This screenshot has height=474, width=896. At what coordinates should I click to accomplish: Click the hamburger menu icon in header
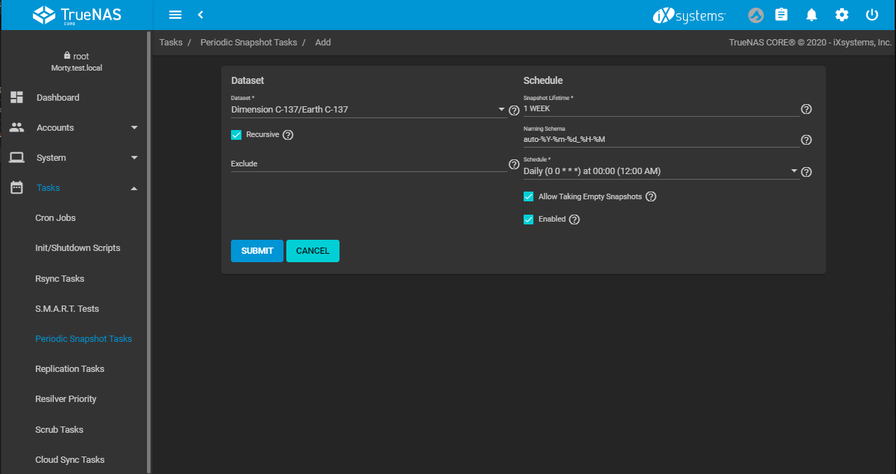point(175,15)
